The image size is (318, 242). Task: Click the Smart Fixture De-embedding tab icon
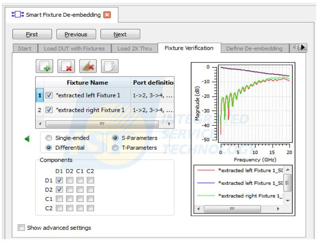click(x=17, y=14)
